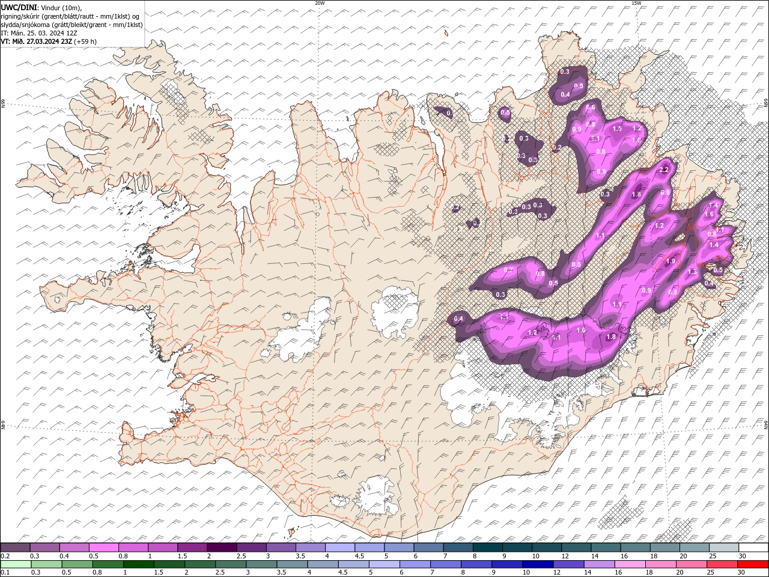Screen dimensions: 769x577
Task: Click the 0.7 snowfall value on the map
Action: 508,270
